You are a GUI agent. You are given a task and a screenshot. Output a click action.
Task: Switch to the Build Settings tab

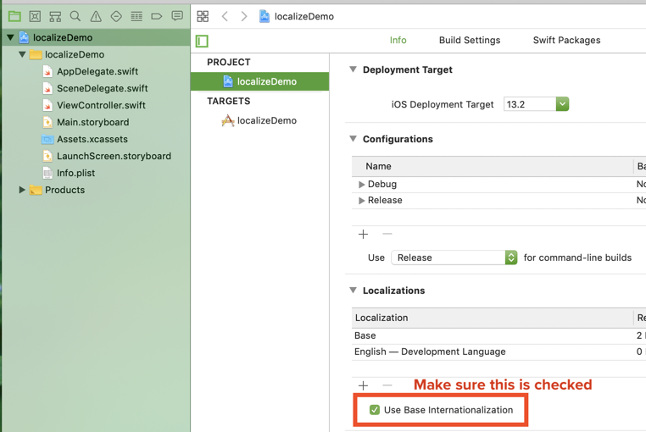click(x=470, y=41)
